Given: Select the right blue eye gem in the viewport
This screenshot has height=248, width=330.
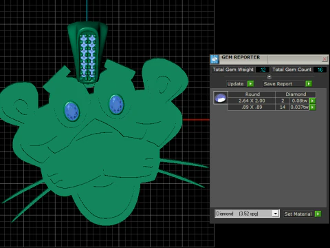Looking at the screenshot, I should pos(116,105).
